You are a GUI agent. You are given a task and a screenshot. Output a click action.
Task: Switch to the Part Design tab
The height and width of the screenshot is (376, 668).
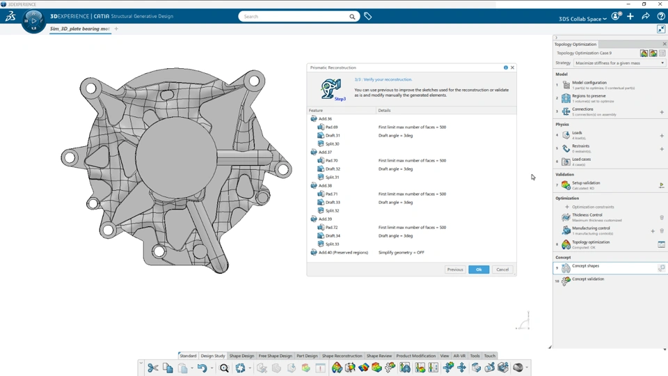[307, 356]
